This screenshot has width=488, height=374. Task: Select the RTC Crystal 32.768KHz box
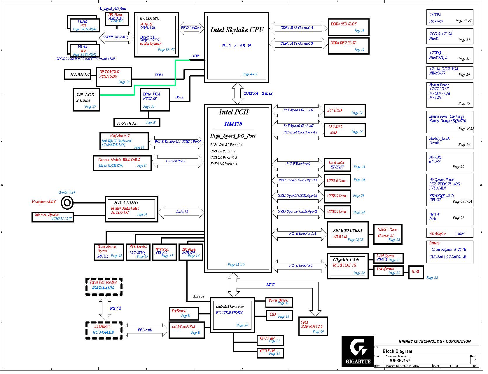coord(138,252)
